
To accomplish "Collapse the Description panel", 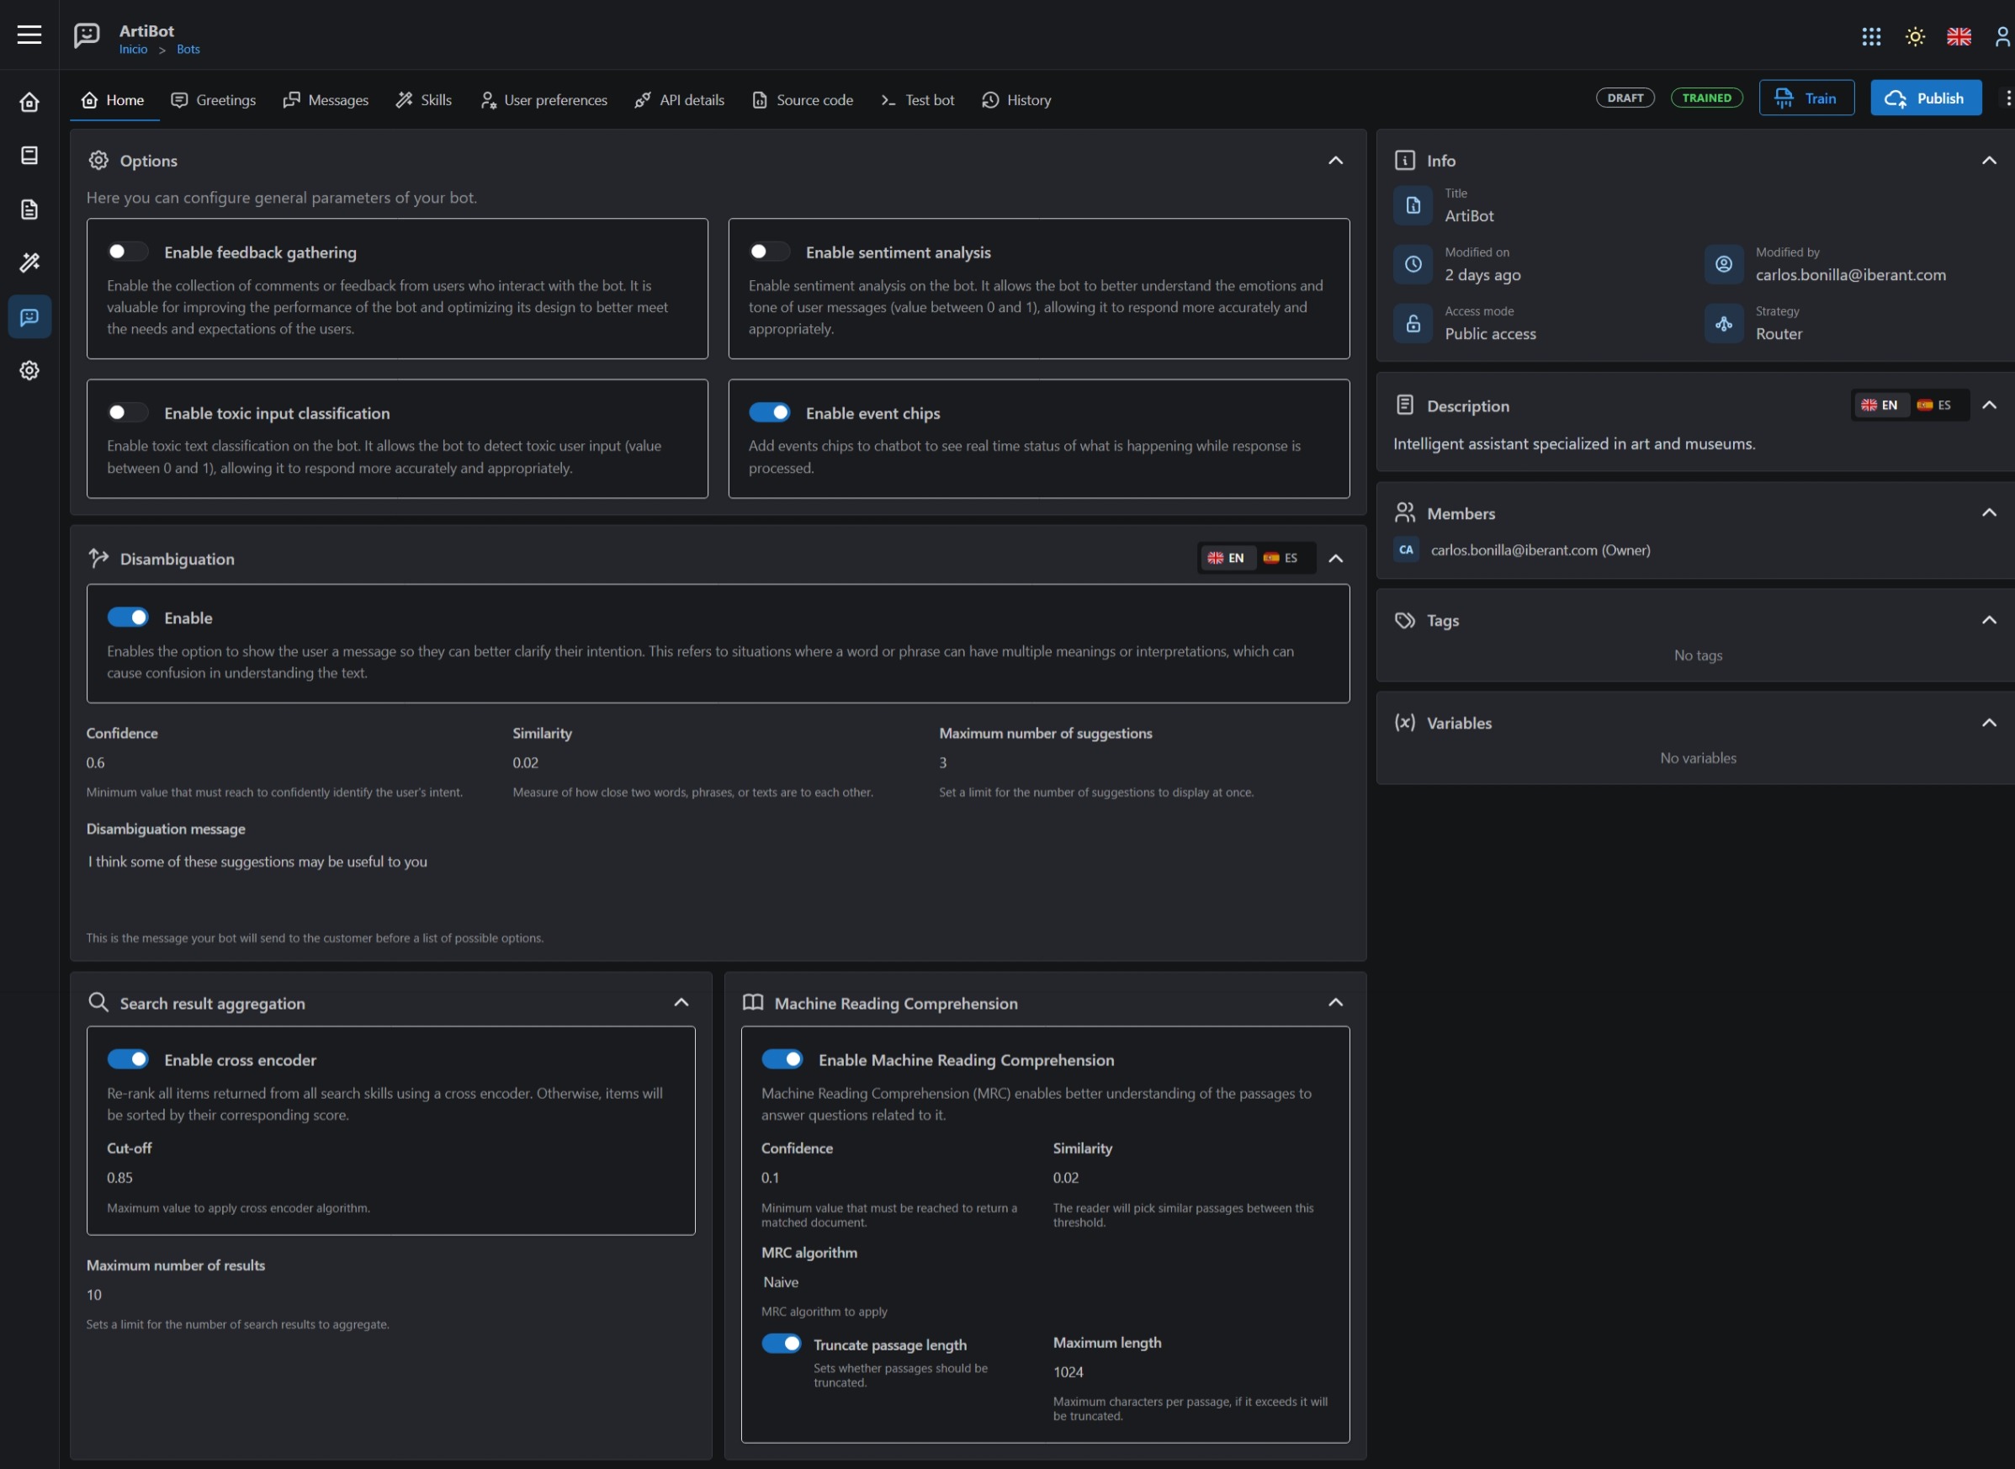I will pyautogui.click(x=1988, y=406).
